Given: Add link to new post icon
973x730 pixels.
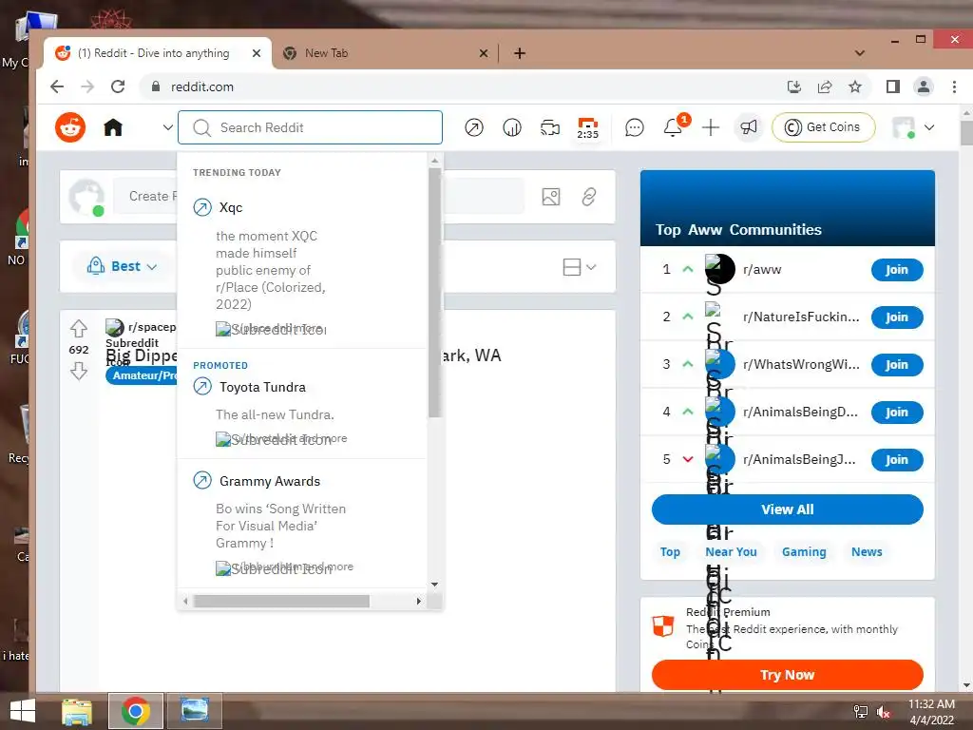Looking at the screenshot, I should pyautogui.click(x=589, y=197).
